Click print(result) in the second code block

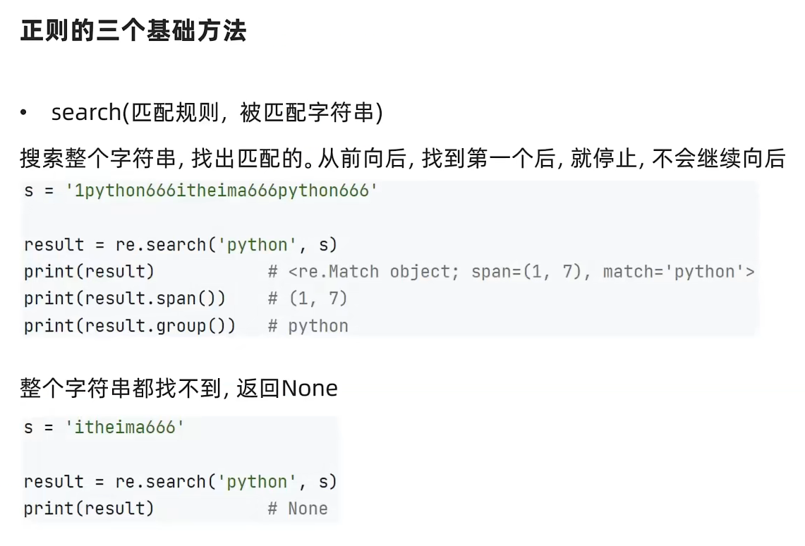click(x=89, y=509)
